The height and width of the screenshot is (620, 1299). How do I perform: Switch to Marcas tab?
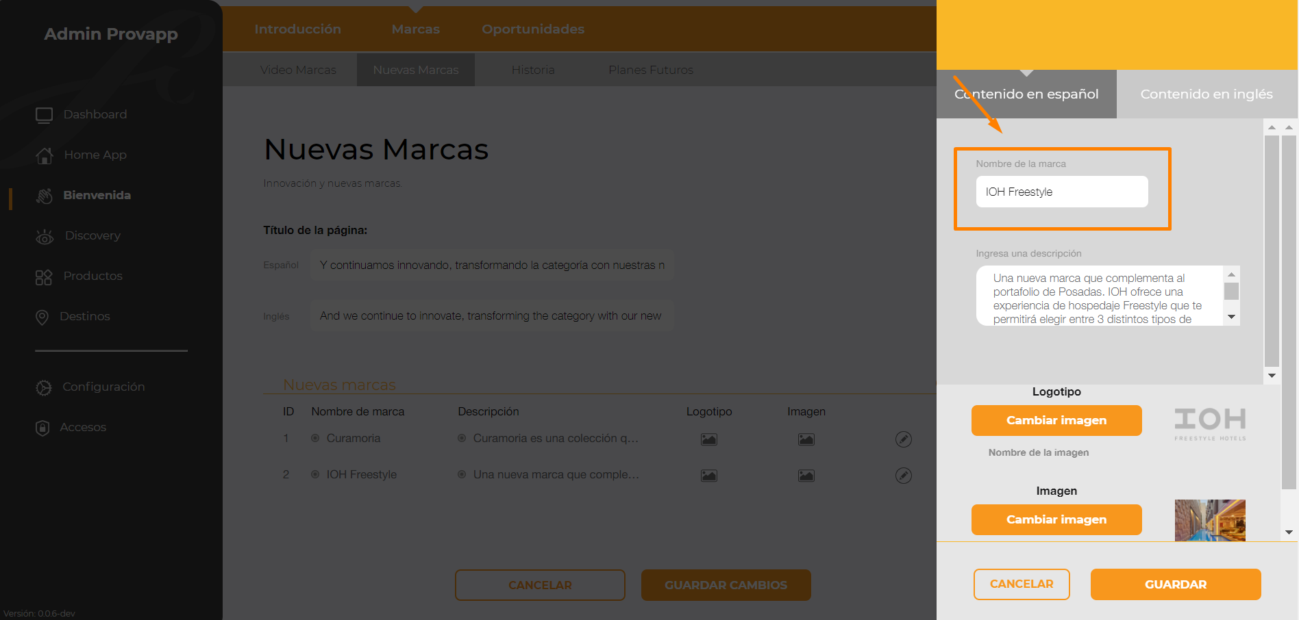[x=416, y=29]
